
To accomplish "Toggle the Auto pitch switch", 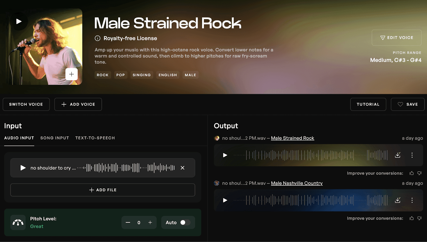I will click(x=185, y=222).
